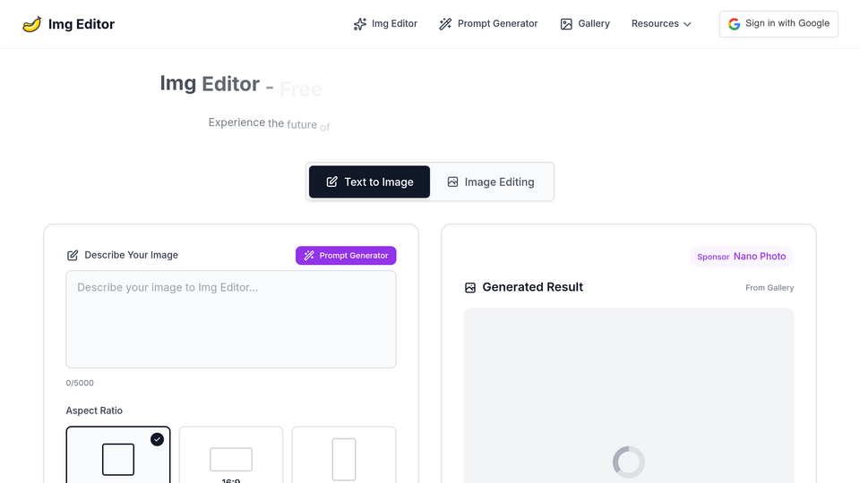This screenshot has height=483, width=860.
Task: Sign in with Google button
Action: coord(778,24)
